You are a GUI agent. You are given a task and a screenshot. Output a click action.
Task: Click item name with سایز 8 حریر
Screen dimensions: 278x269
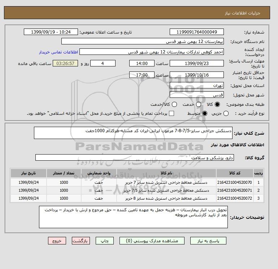166,199
